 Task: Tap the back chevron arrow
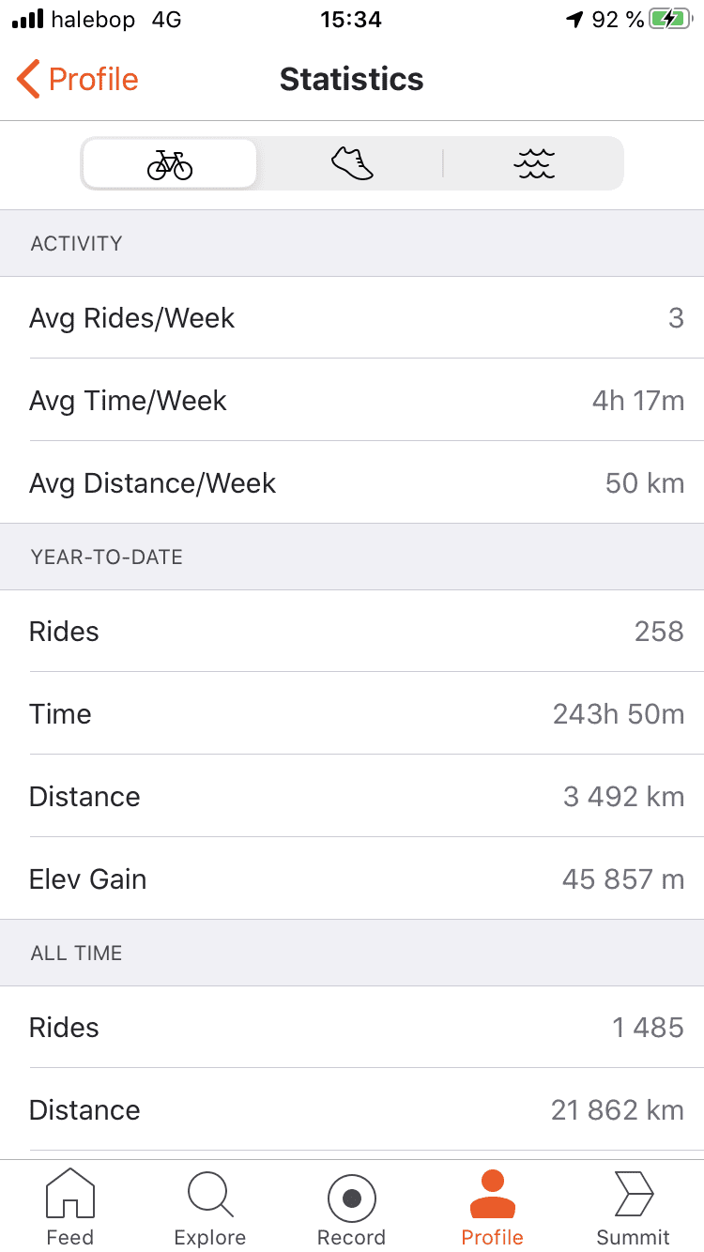[28, 79]
